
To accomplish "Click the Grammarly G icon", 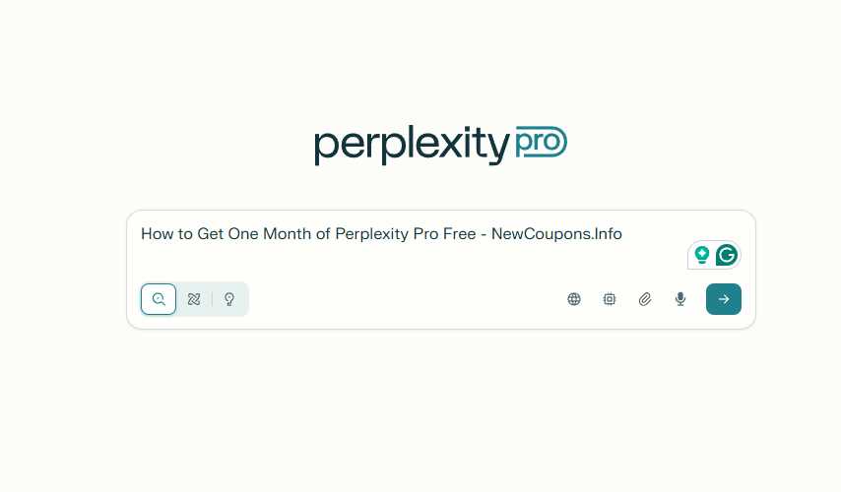I will [727, 255].
